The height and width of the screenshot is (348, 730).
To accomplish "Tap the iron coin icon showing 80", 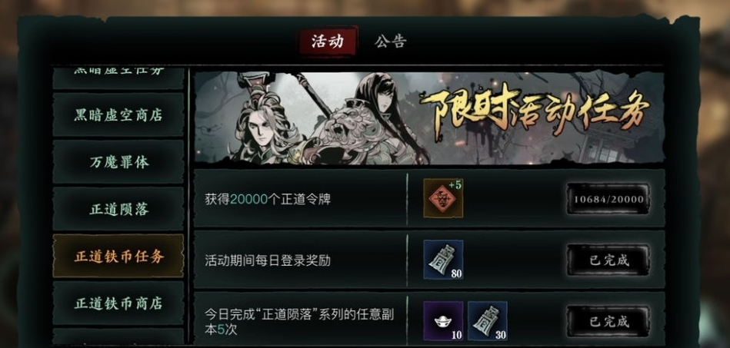I will coord(443,260).
